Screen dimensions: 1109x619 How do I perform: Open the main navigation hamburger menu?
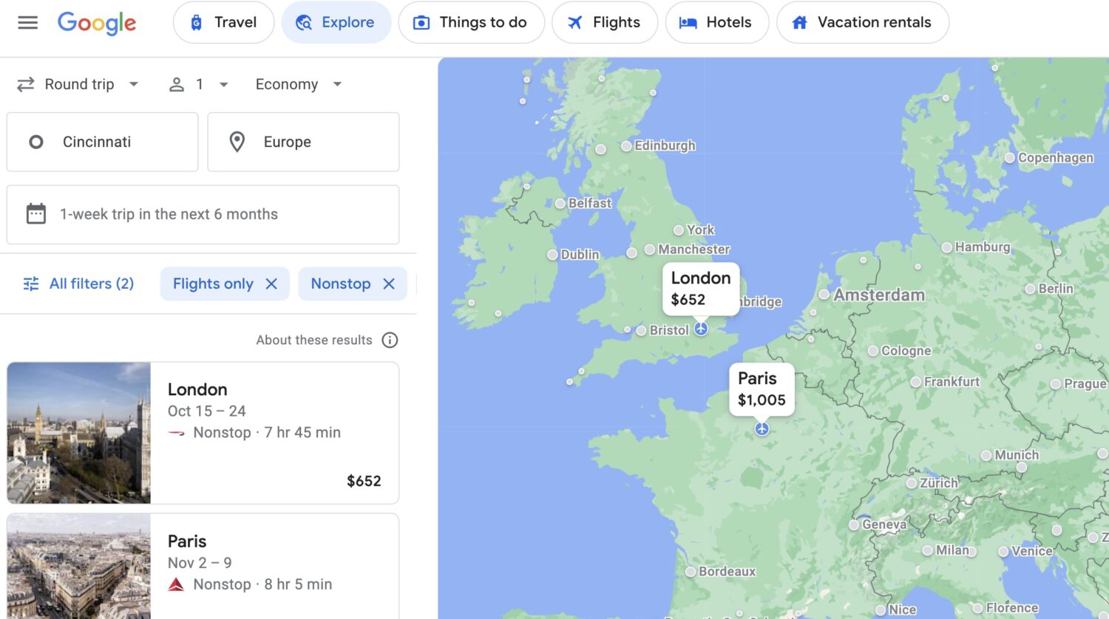pyautogui.click(x=27, y=22)
